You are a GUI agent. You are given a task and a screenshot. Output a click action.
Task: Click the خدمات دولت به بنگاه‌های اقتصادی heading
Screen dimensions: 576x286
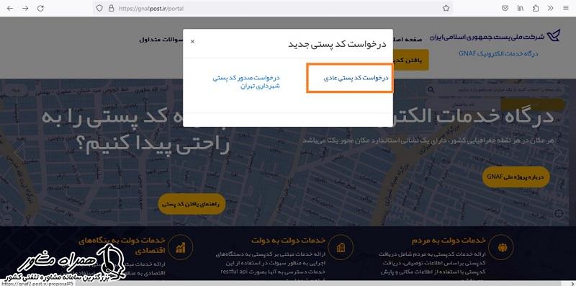[122, 246]
